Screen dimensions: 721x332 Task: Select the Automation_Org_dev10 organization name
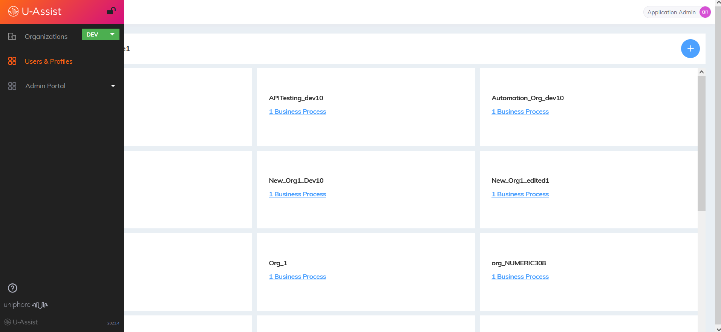pyautogui.click(x=528, y=98)
